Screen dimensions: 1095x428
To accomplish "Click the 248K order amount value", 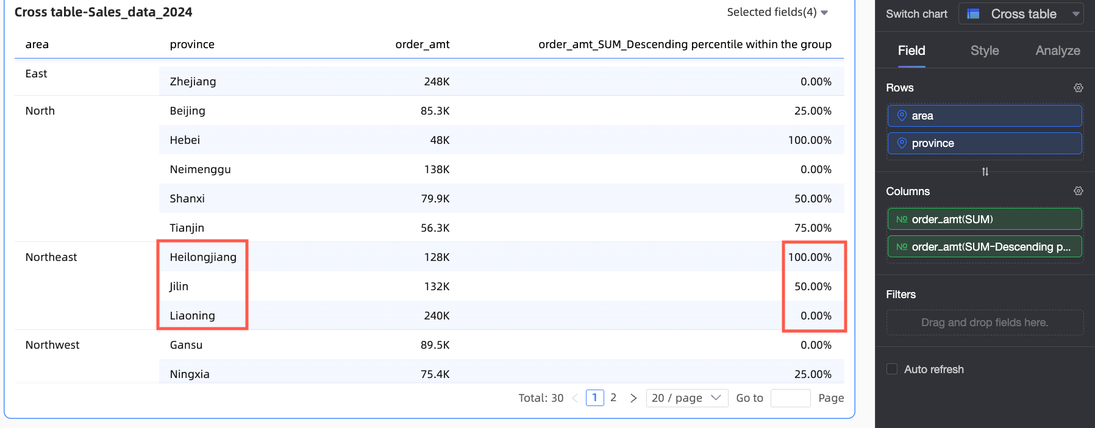I will click(x=437, y=82).
